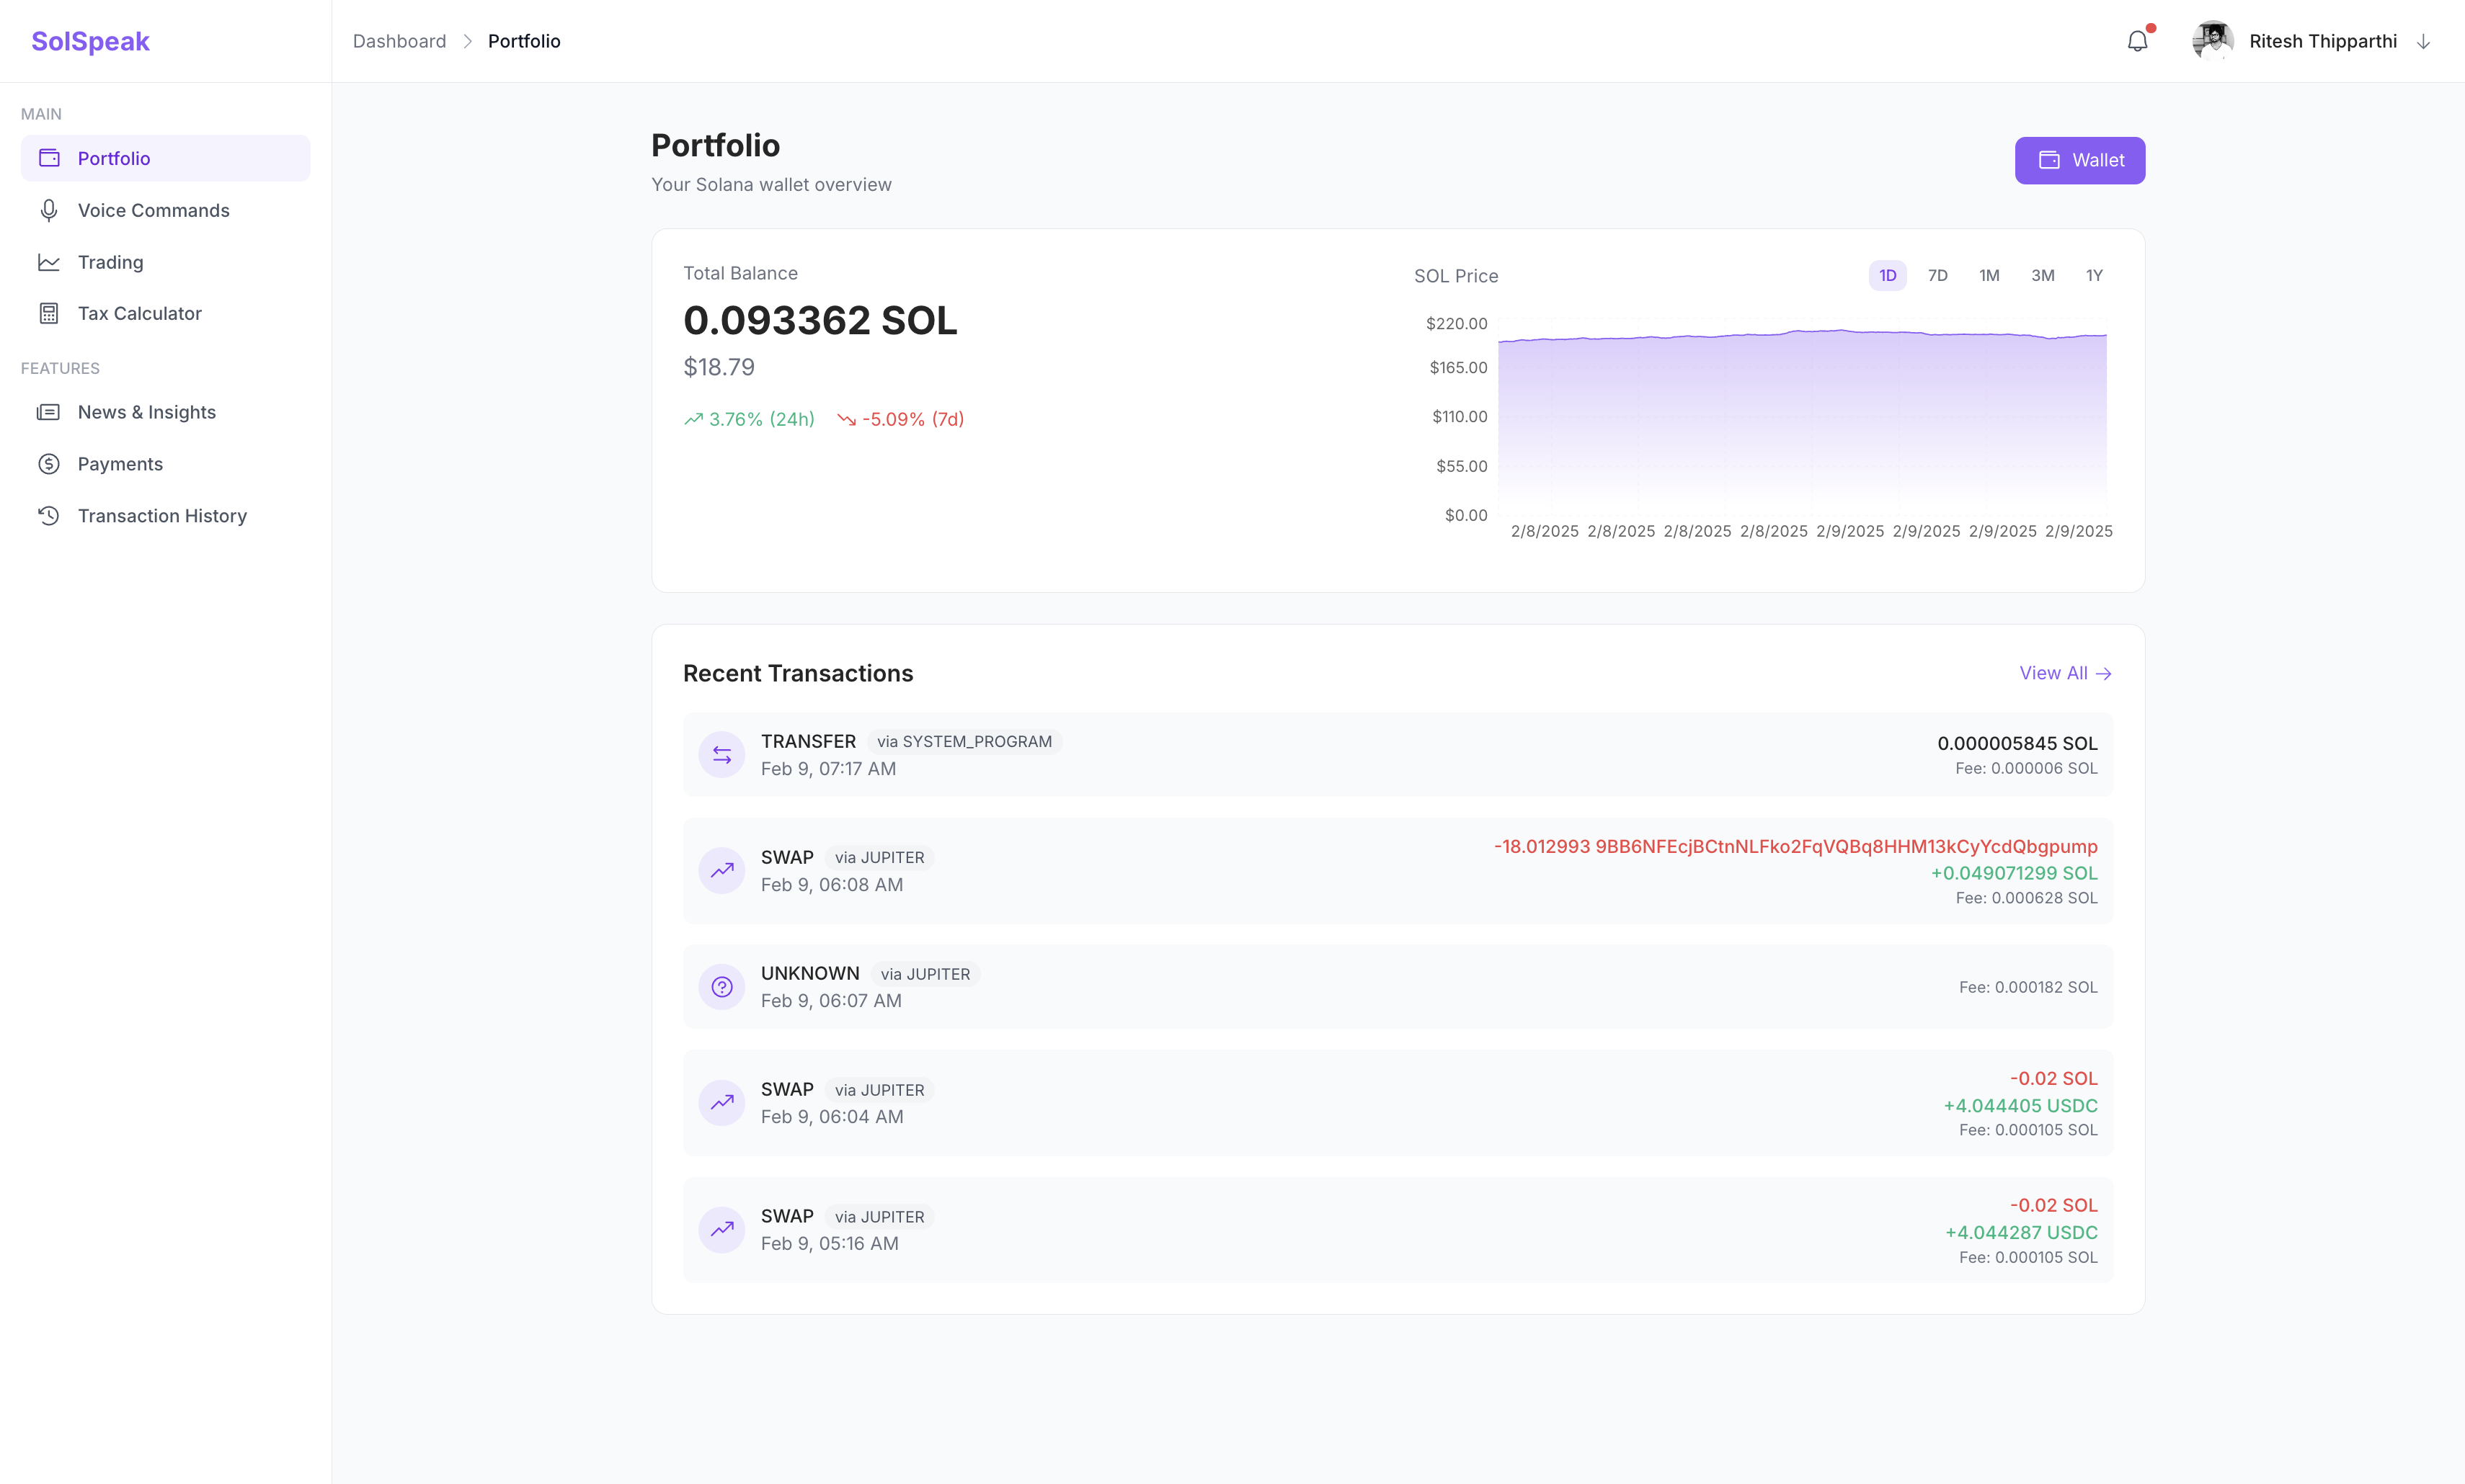The height and width of the screenshot is (1484, 2465).
Task: Click the TRANSFER transaction arrows icon
Action: (x=721, y=755)
